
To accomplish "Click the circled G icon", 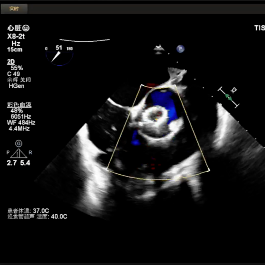I will (x=19, y=144).
